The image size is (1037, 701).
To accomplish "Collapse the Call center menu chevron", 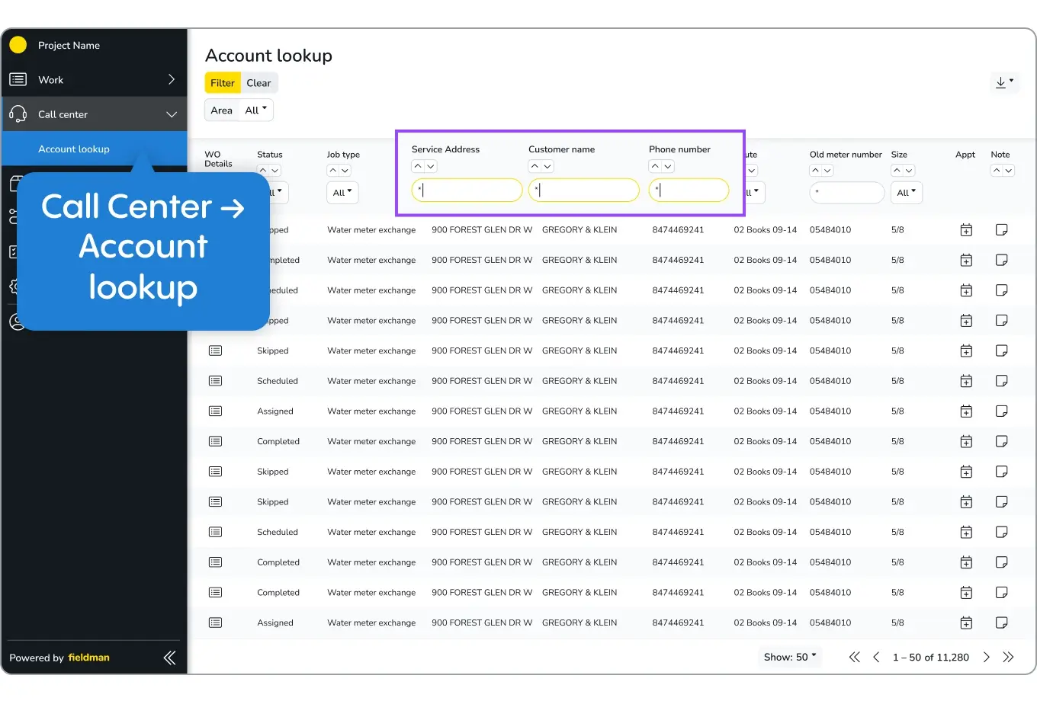I will [172, 114].
